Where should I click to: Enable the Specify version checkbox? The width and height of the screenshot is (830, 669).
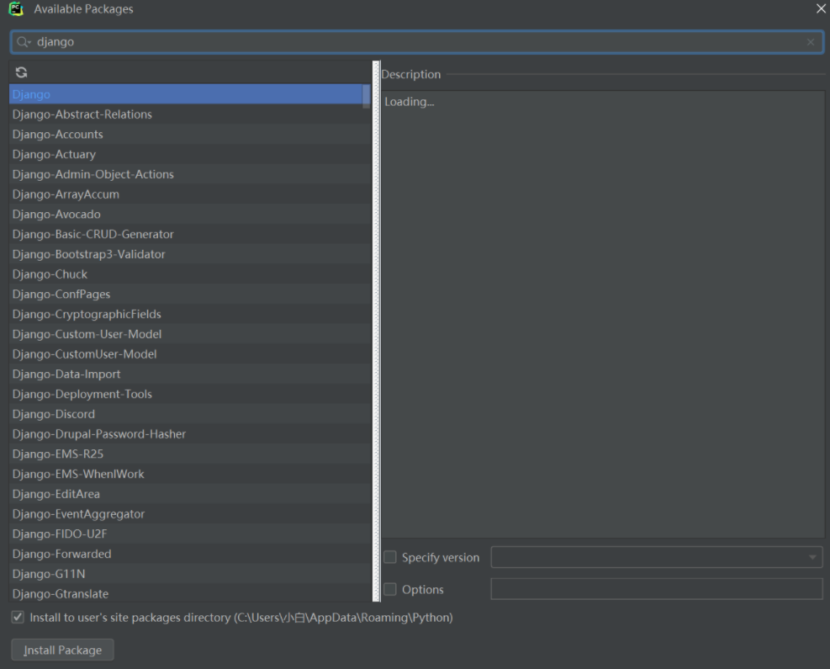coord(389,557)
